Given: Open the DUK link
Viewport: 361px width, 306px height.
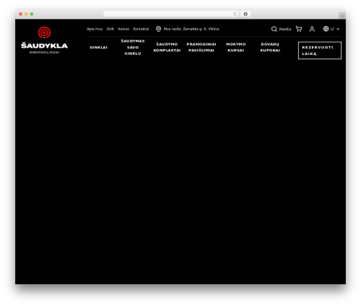Looking at the screenshot, I should click(110, 29).
